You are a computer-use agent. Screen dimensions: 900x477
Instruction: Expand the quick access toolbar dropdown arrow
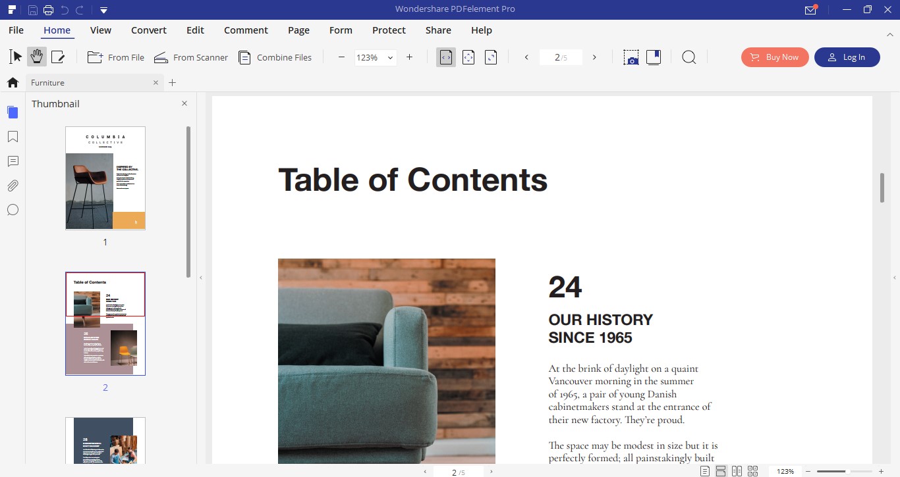(103, 10)
